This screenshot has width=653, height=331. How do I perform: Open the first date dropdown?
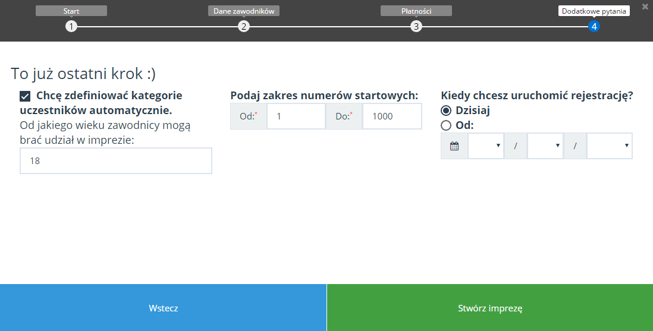[x=486, y=146]
